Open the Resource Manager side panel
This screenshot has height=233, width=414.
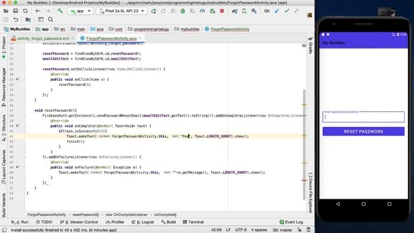tap(4, 87)
